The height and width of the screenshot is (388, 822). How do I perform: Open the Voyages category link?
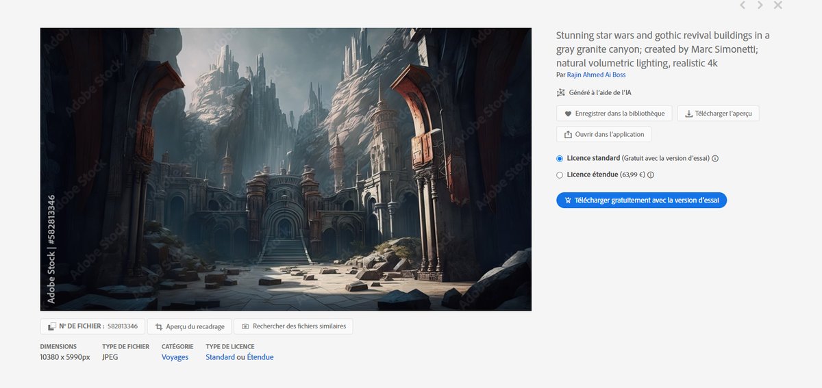point(175,357)
